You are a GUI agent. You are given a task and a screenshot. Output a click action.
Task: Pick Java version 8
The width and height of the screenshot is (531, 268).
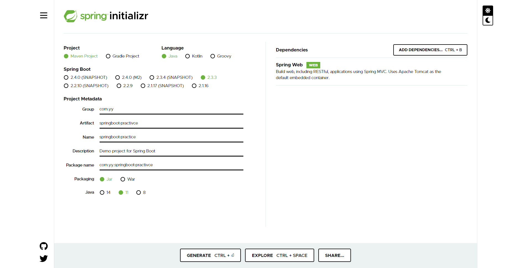click(141, 192)
